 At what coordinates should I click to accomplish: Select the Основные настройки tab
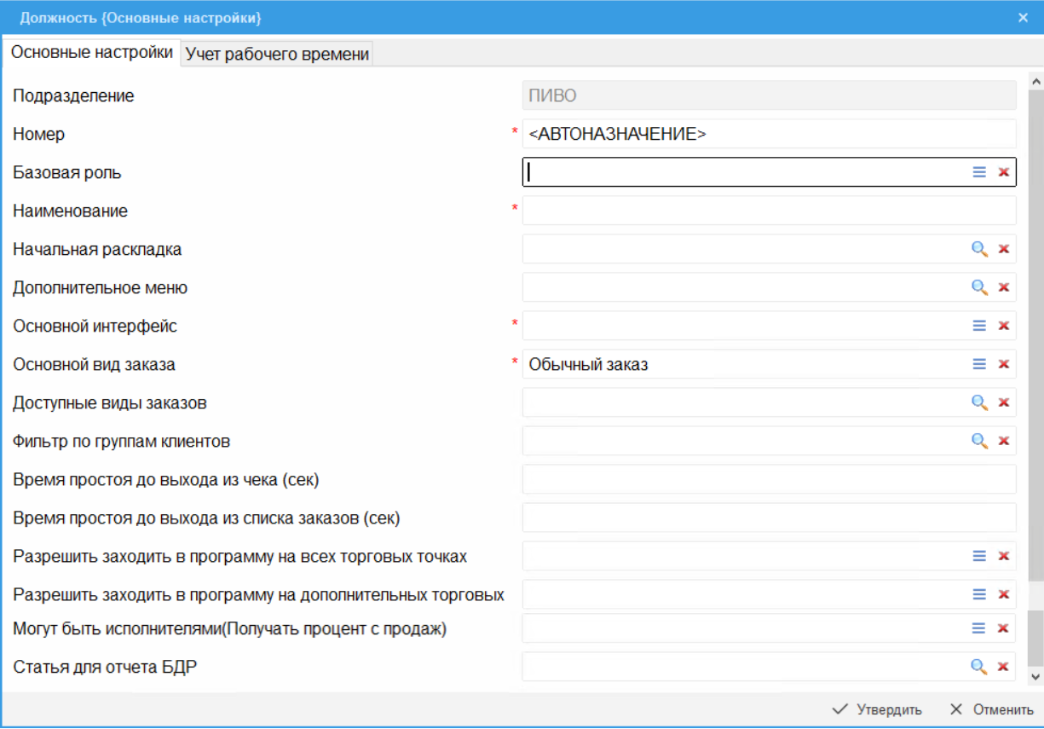click(x=91, y=52)
